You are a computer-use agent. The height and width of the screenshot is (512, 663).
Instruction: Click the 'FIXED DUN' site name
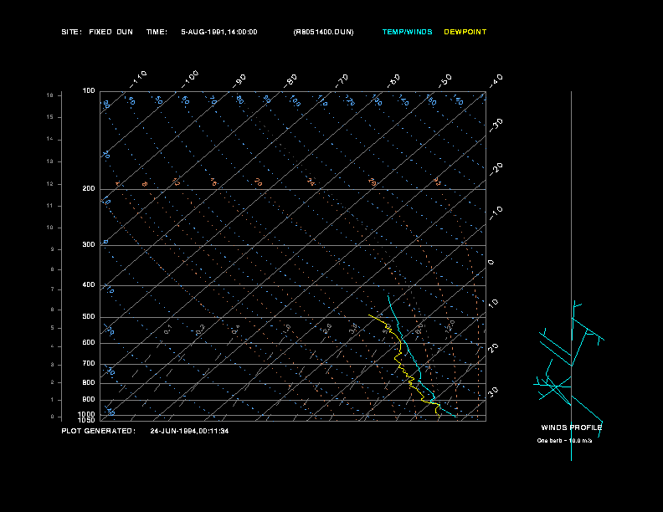[110, 32]
